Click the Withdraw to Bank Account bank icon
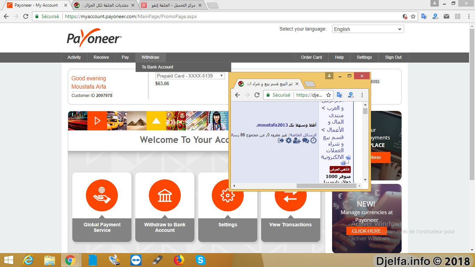Viewport: 475px width, 267px height. tap(165, 195)
